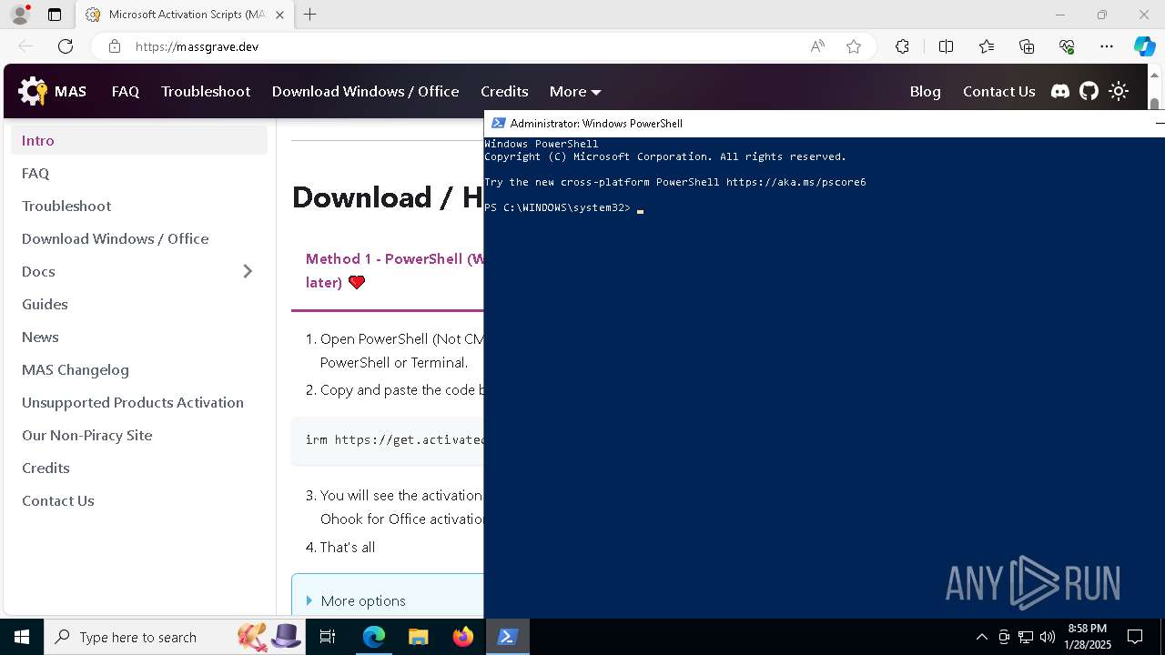Open Firefox from the taskbar

(x=462, y=637)
